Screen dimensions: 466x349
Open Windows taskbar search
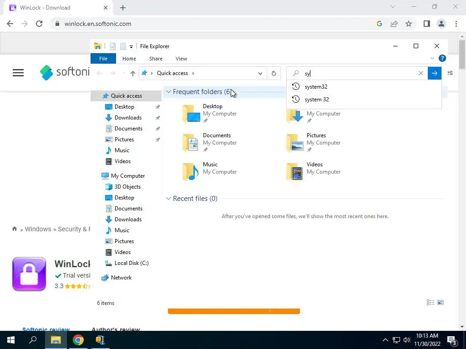click(x=33, y=340)
